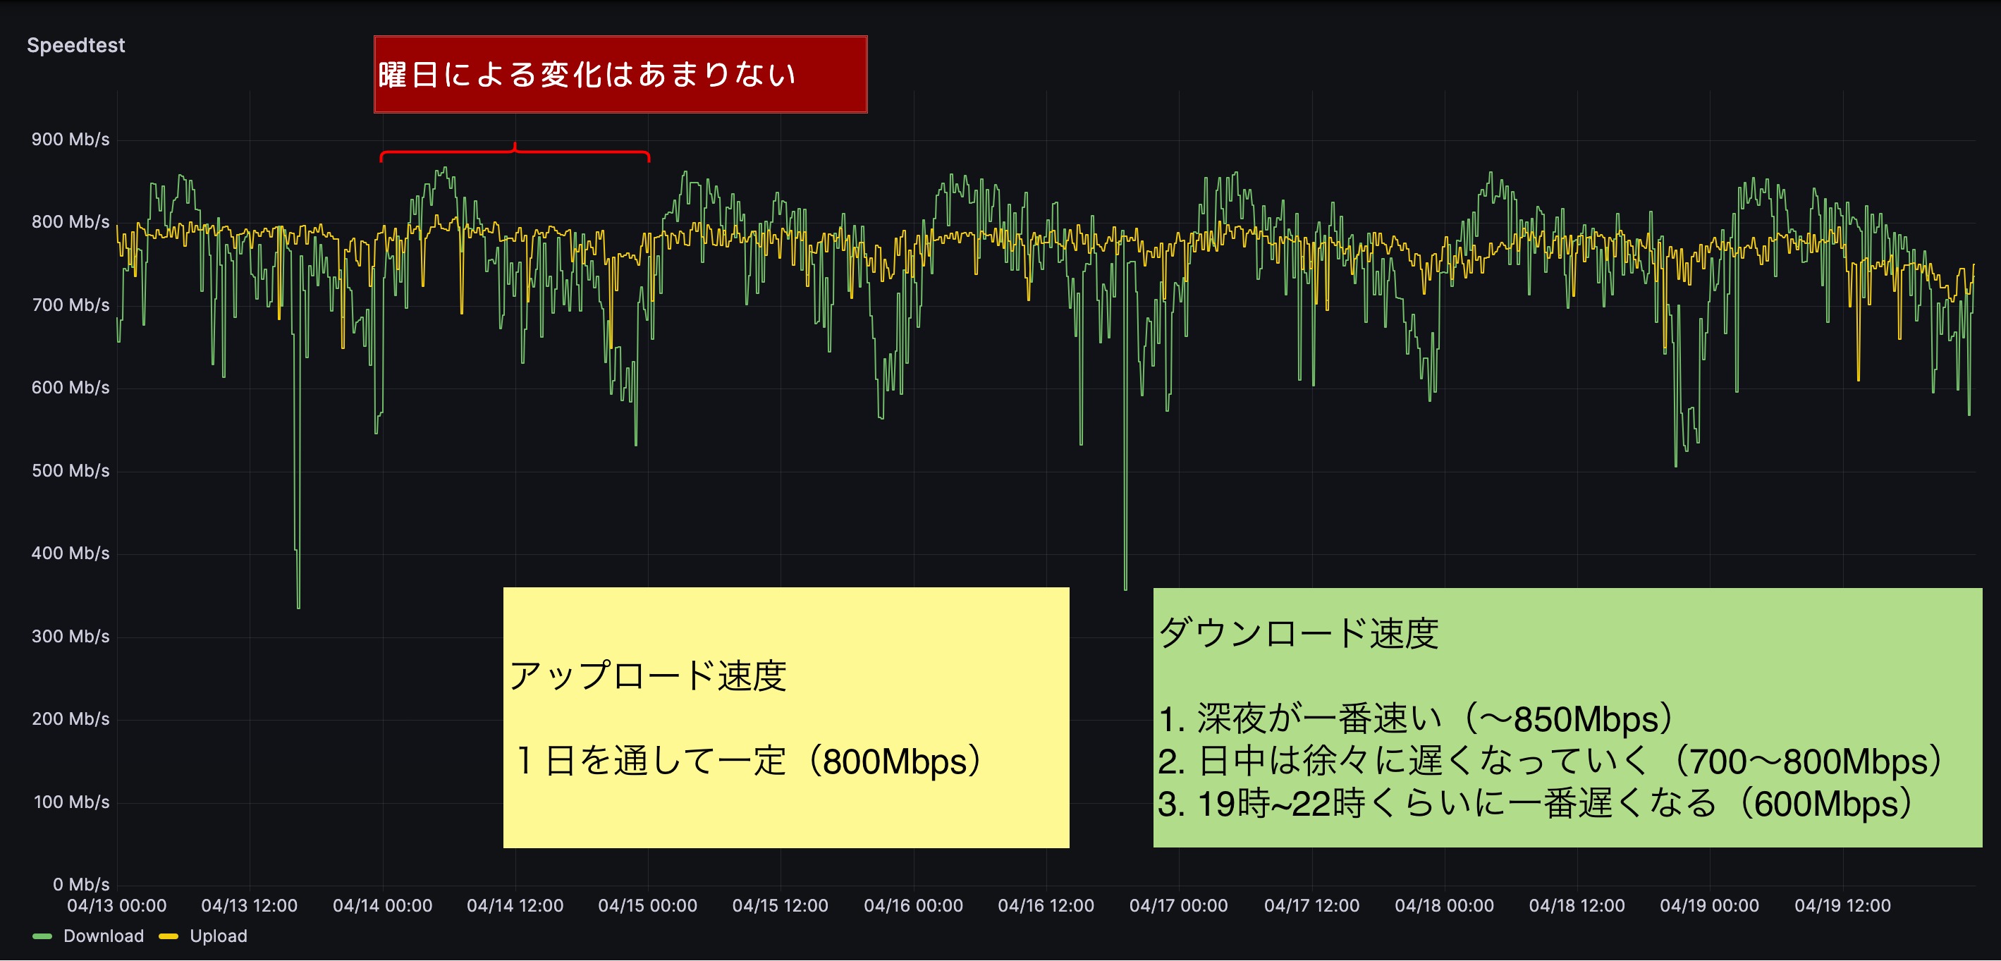Click the 04/16 00:00 time label
This screenshot has width=2001, height=961.
[914, 906]
